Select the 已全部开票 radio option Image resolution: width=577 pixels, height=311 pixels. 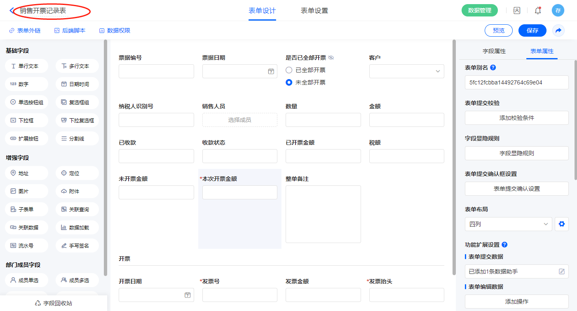(x=289, y=70)
